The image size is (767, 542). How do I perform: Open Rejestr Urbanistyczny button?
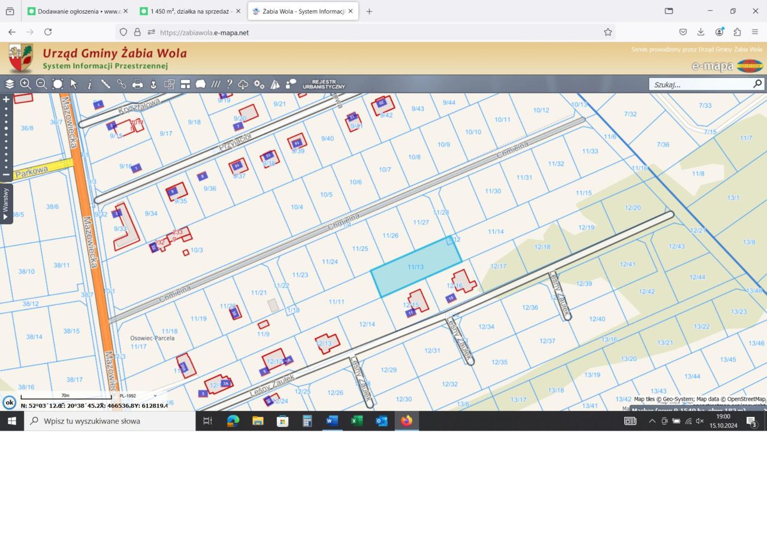(324, 84)
